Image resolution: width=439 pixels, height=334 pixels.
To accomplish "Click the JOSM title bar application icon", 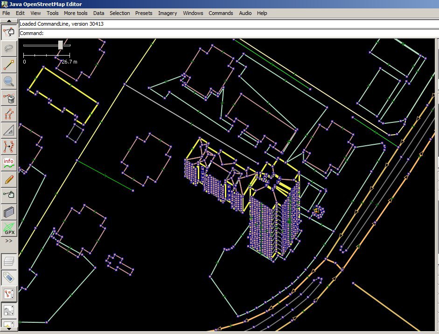I will [x=4, y=4].
